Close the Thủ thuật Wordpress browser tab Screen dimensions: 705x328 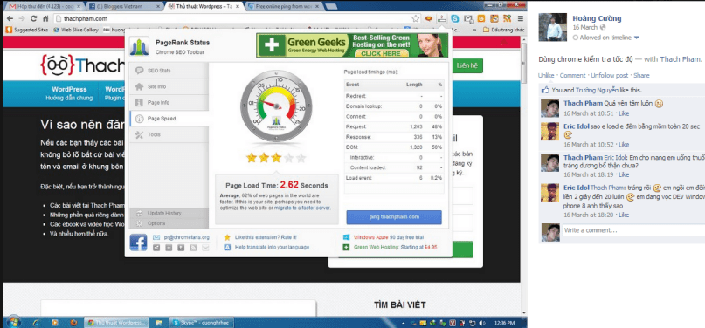[238, 6]
